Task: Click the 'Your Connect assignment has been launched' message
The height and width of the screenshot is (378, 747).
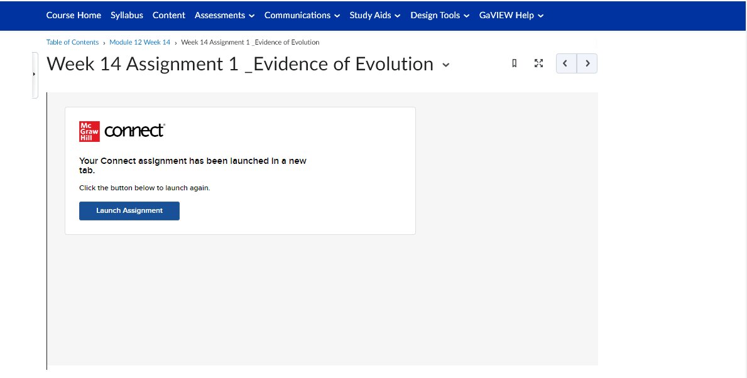Action: tap(192, 165)
